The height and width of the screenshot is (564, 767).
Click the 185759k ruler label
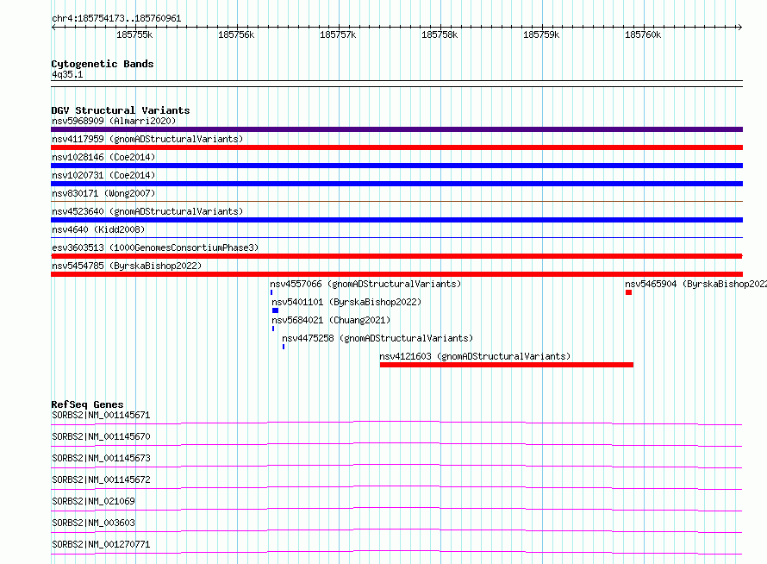(541, 34)
